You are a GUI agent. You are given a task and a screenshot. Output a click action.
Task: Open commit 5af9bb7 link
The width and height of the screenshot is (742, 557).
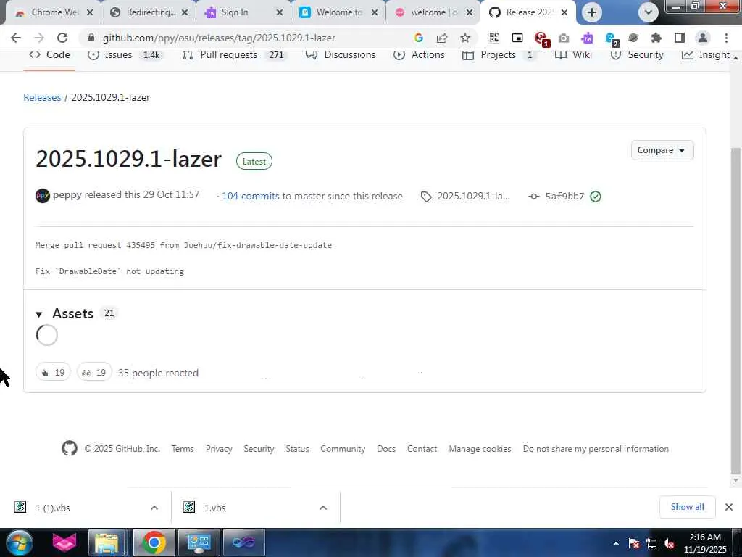(564, 196)
